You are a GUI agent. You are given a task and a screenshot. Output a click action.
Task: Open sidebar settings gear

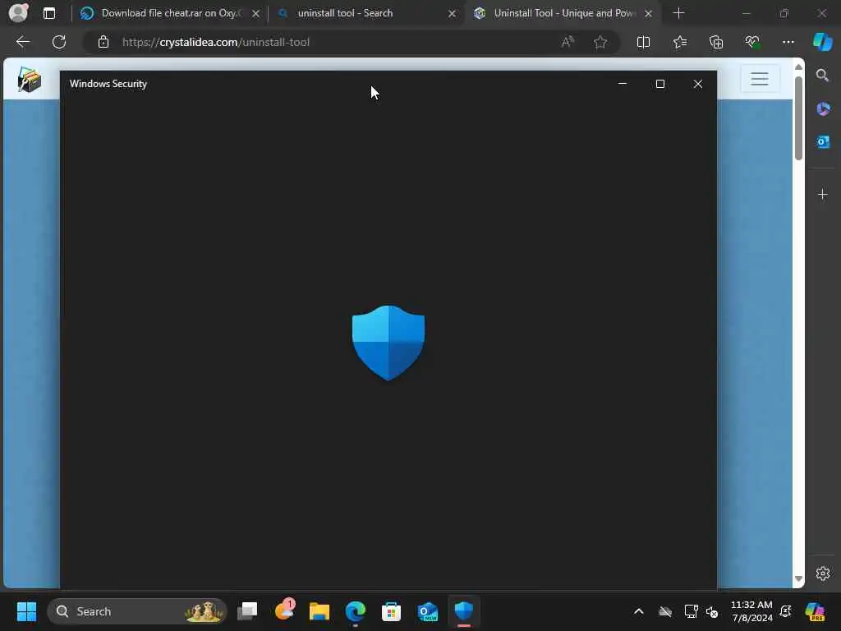(823, 573)
